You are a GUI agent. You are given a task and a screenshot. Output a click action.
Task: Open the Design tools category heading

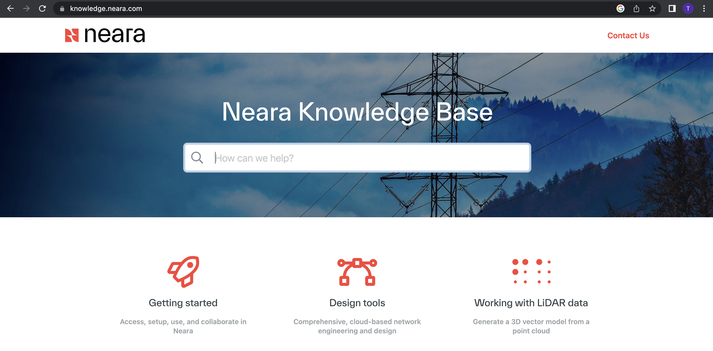(x=357, y=303)
